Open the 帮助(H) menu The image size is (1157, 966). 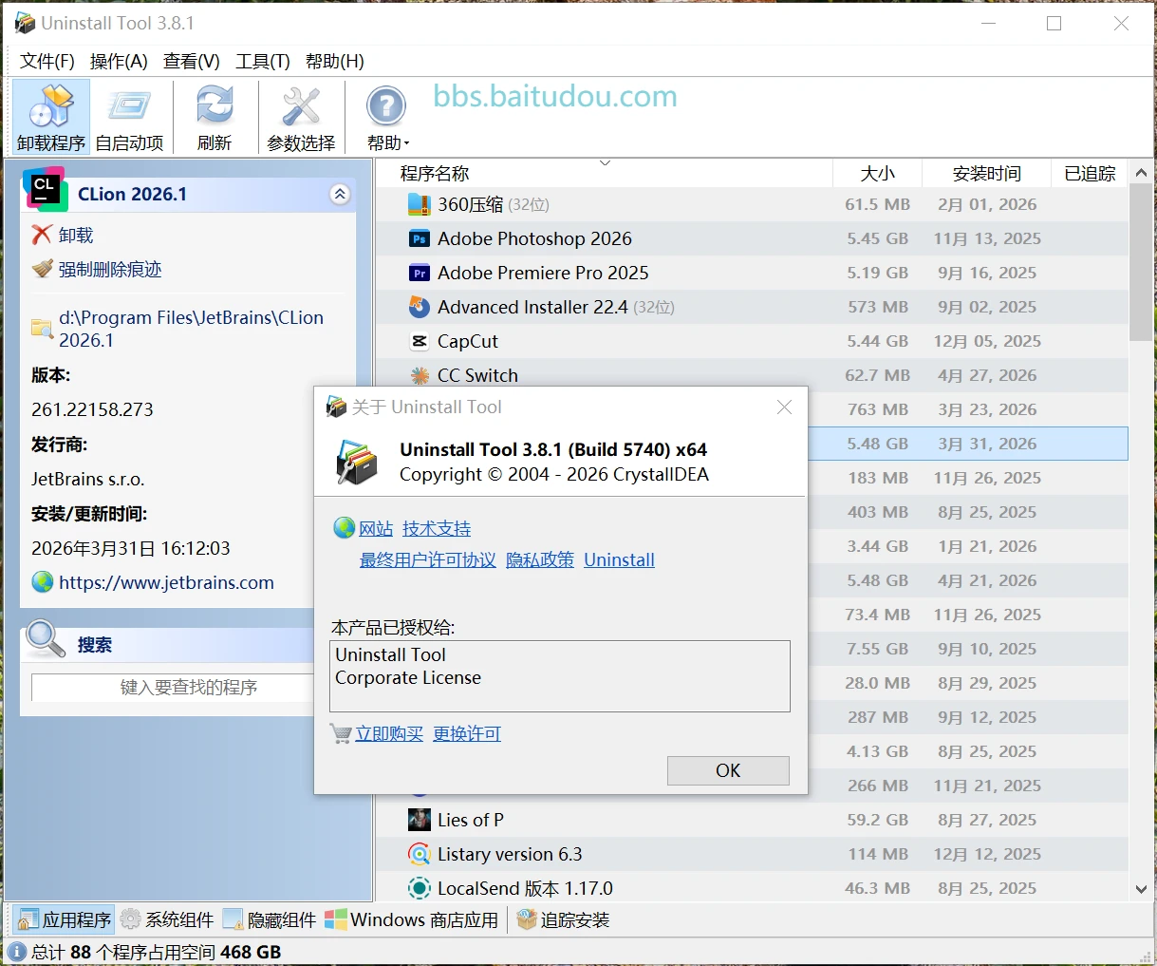335,61
